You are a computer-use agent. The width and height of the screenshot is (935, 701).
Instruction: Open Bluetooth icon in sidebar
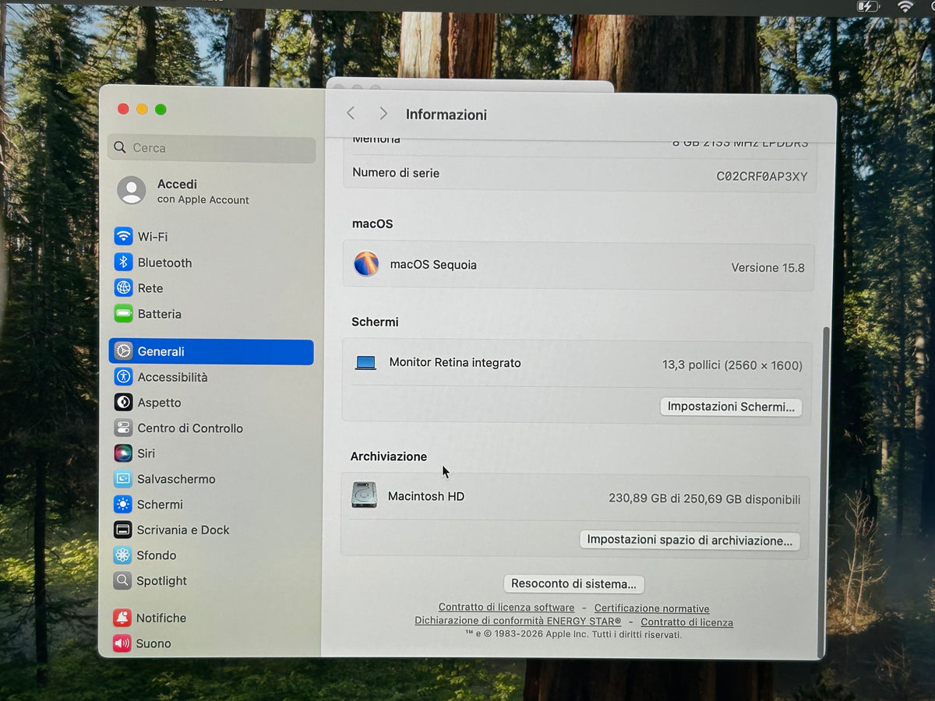click(x=123, y=262)
